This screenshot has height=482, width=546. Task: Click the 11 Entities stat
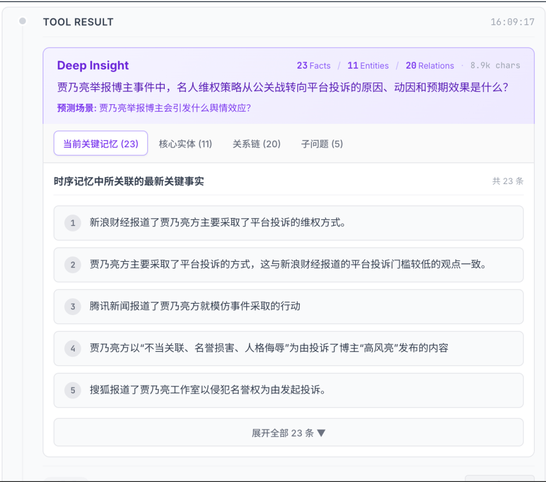[x=368, y=66]
